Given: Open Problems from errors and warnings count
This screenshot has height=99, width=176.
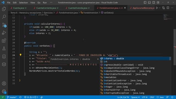Looking at the screenshot, I should click(31, 97).
